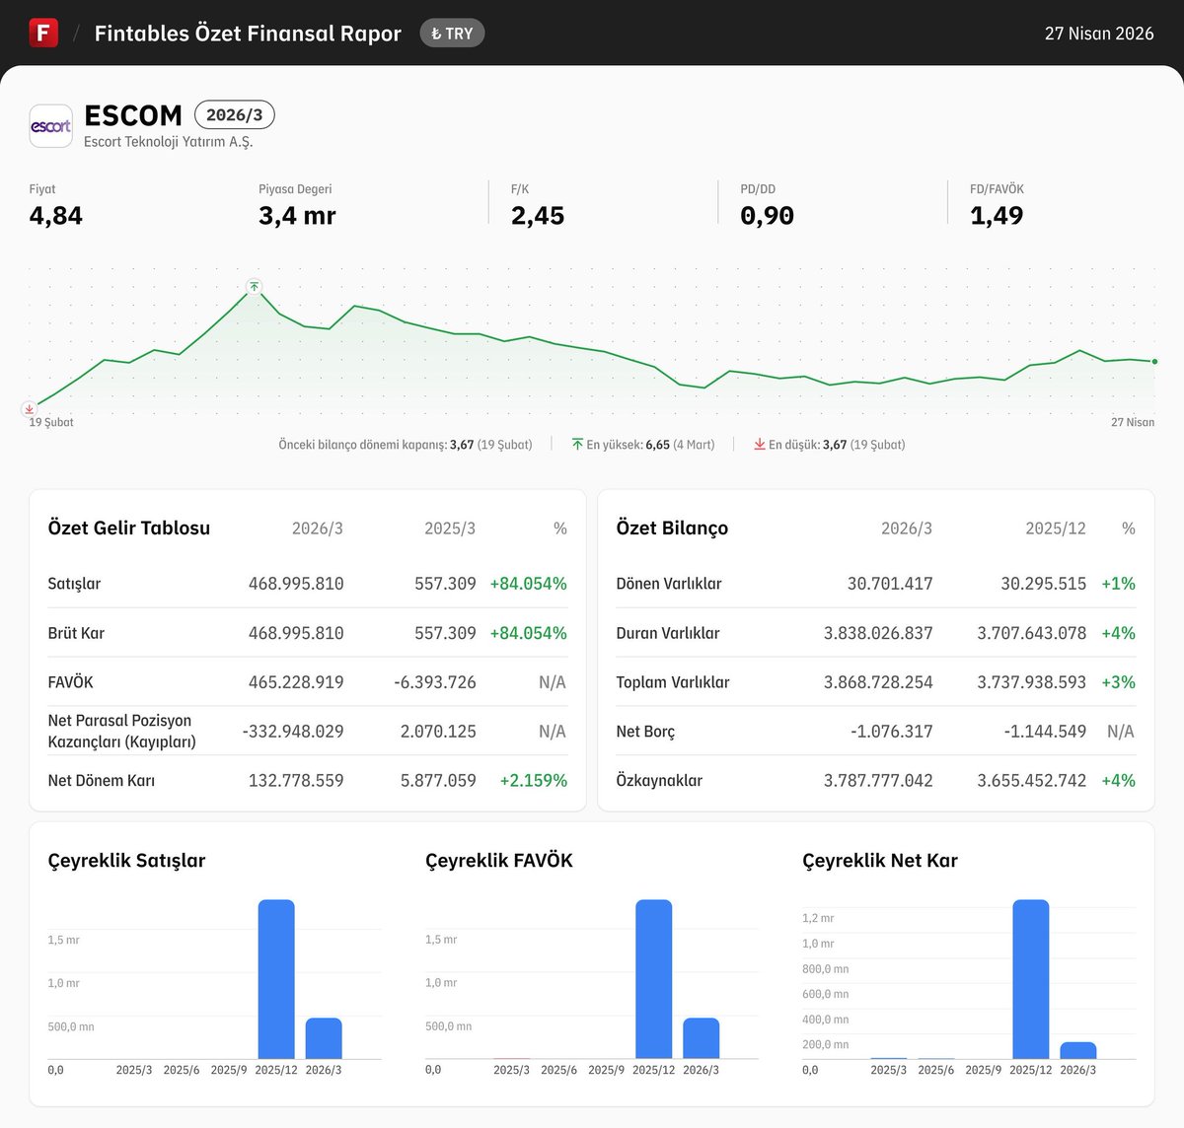This screenshot has height=1128, width=1184.
Task: Click the TRY currency badge
Action: coord(452,34)
